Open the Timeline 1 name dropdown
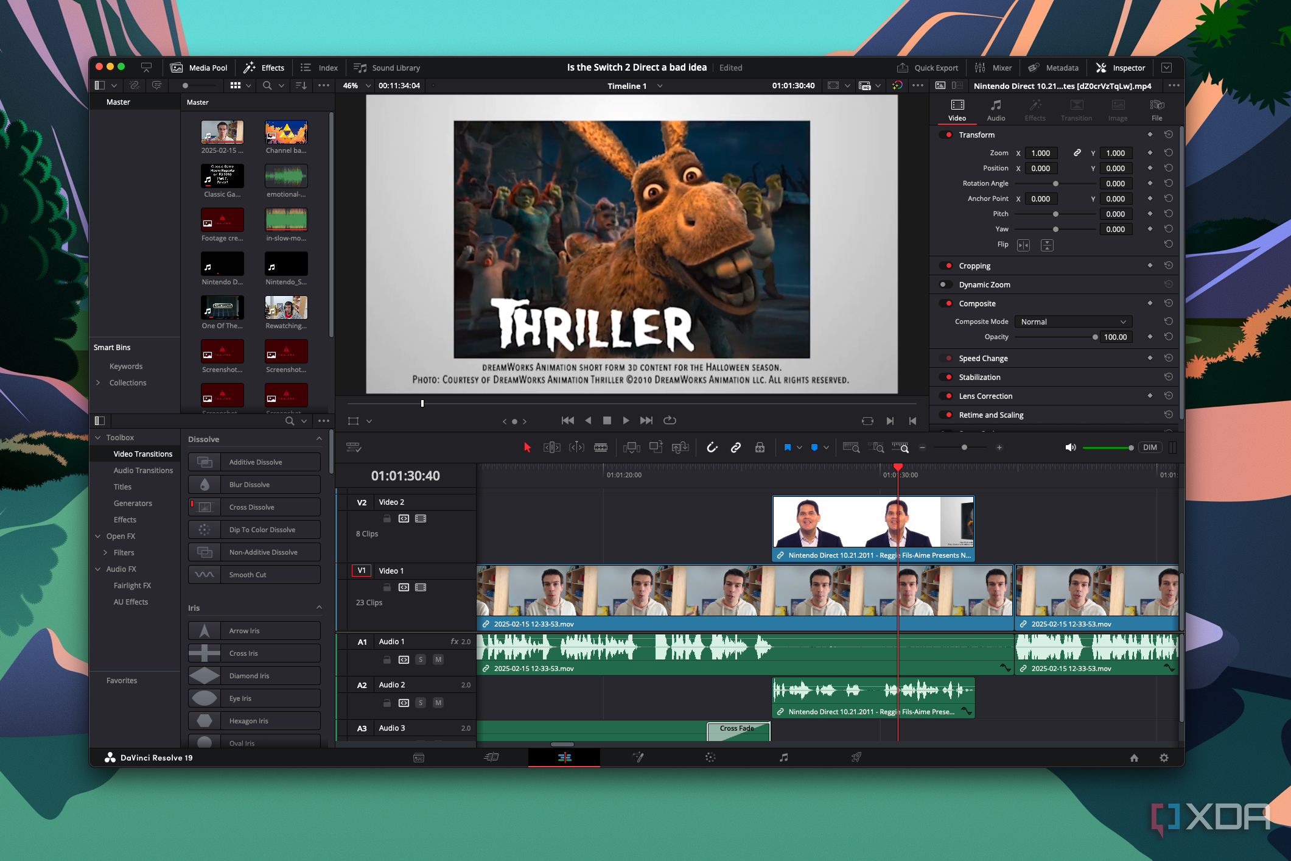The width and height of the screenshot is (1291, 861). coord(635,86)
